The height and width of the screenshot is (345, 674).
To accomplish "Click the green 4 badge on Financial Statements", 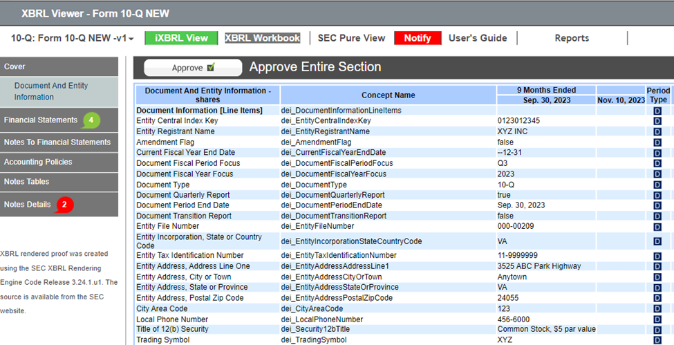I will (91, 120).
